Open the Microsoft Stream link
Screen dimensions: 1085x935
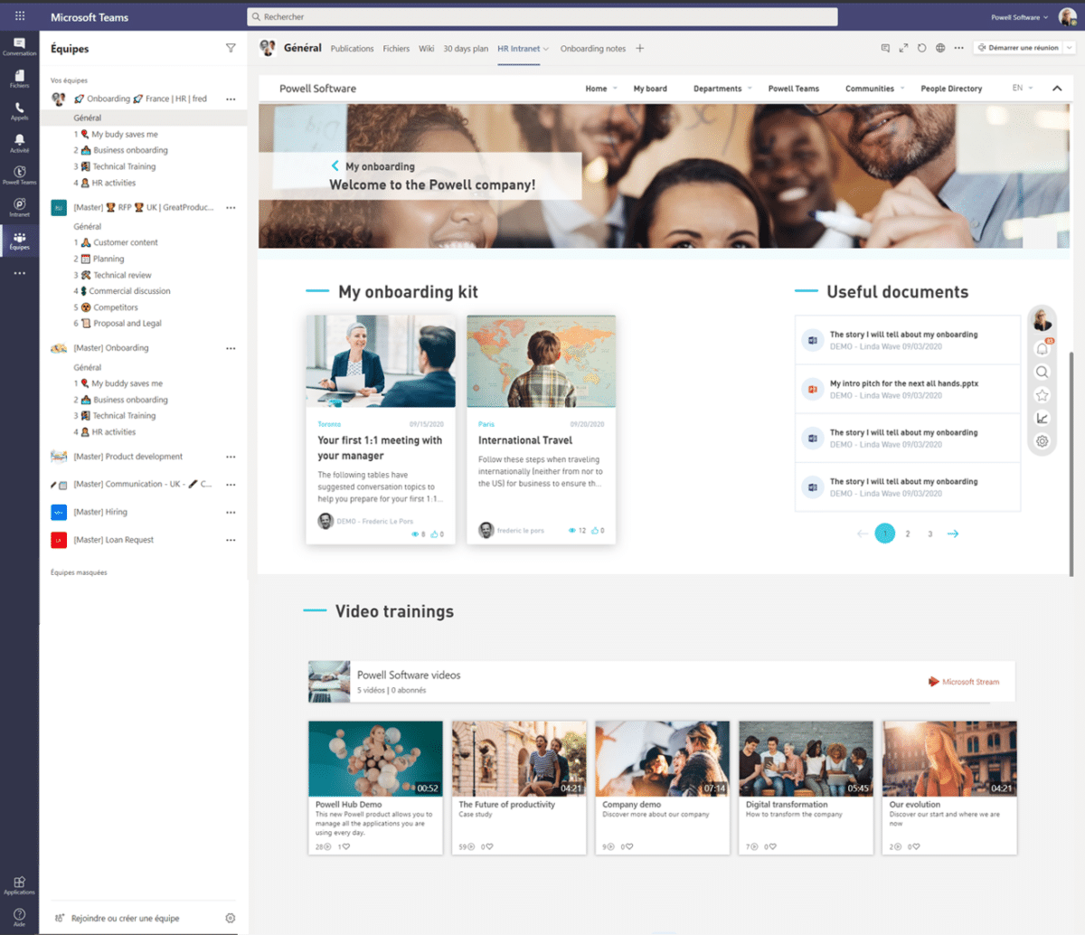pyautogui.click(x=965, y=683)
